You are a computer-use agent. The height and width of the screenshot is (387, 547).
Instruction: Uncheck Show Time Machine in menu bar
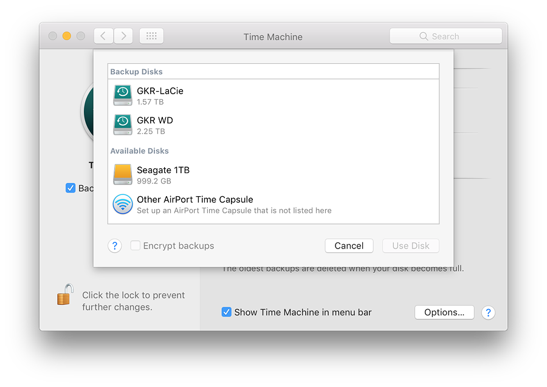[227, 312]
